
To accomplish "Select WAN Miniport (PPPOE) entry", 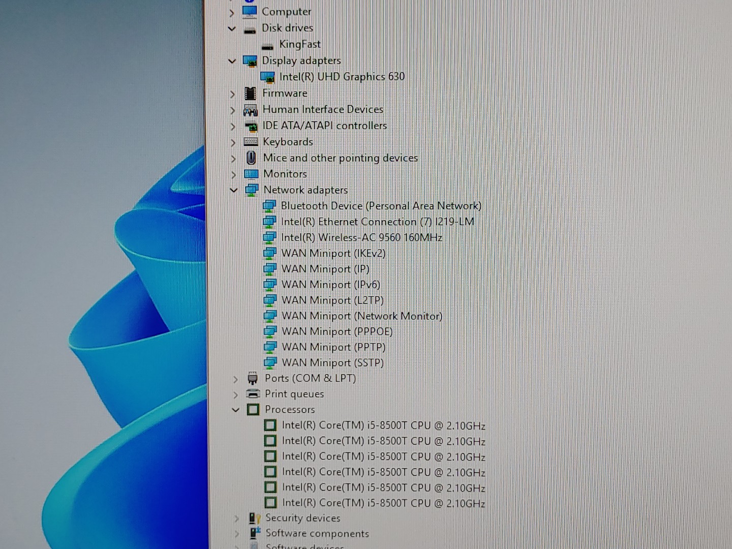I will 337,331.
